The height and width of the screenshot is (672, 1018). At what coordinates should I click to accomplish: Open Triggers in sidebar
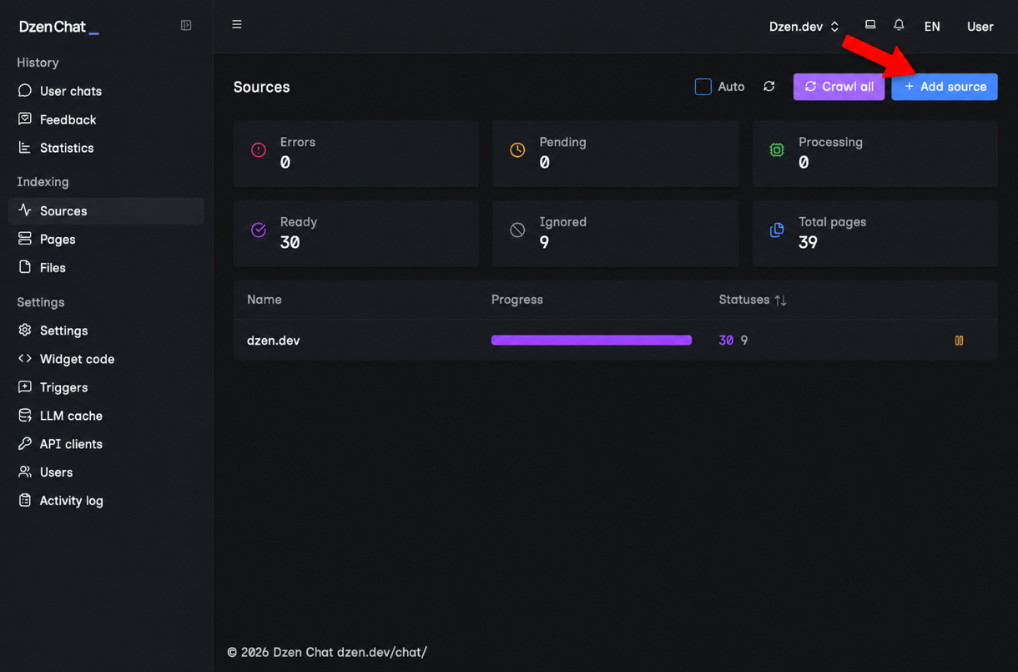click(x=106, y=387)
